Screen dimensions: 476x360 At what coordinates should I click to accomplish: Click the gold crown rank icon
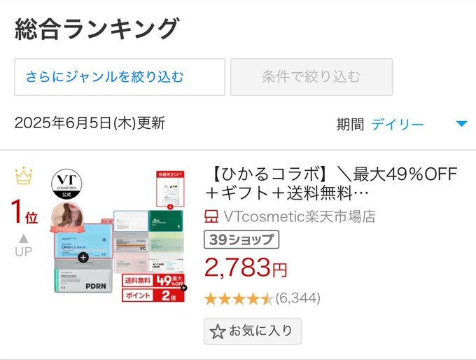(x=23, y=176)
